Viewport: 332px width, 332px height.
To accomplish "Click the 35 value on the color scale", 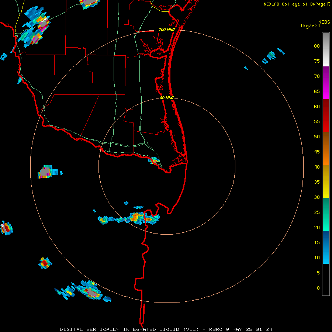I will [x=317, y=182].
